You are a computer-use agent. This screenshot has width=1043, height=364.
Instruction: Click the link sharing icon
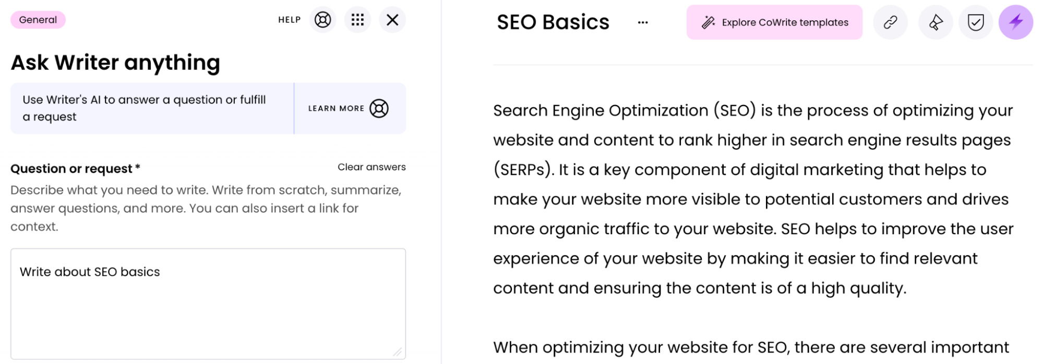tap(890, 22)
